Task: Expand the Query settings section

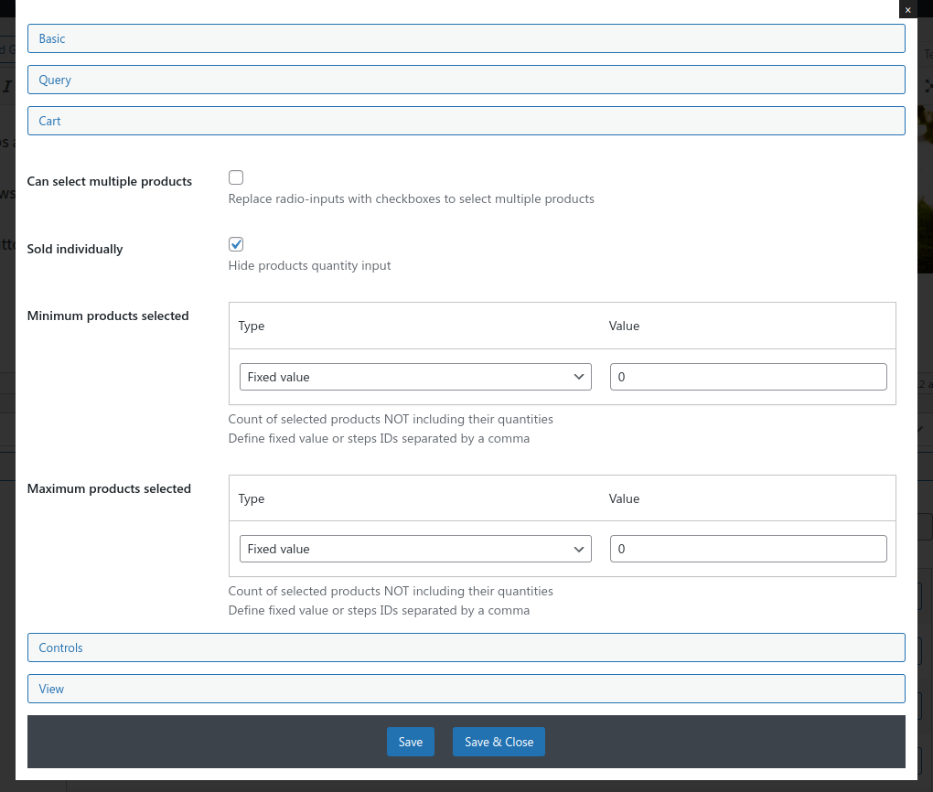Action: click(x=466, y=80)
